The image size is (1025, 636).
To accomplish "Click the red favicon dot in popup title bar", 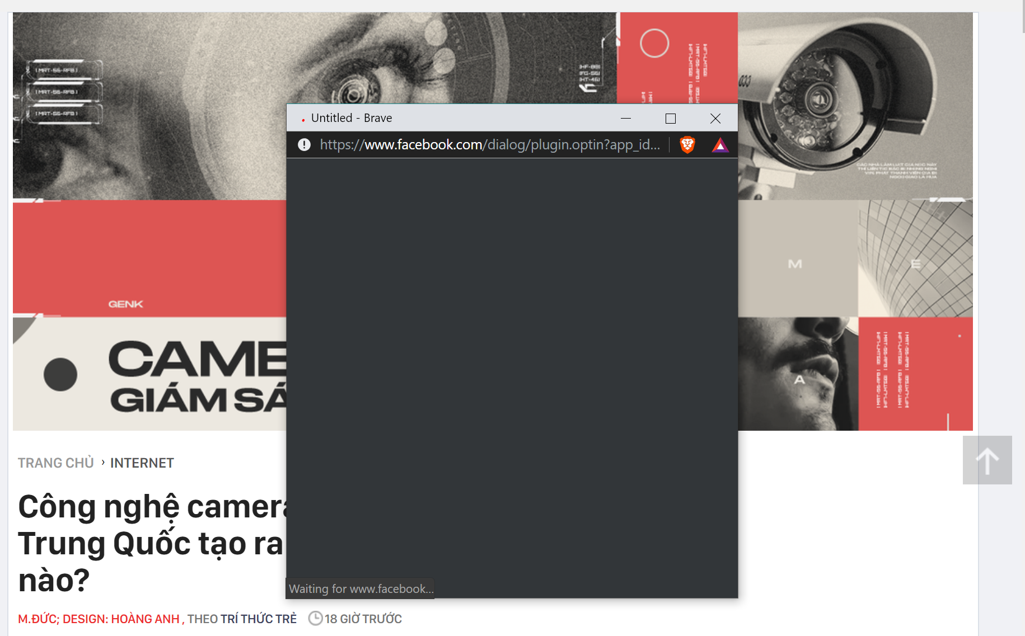I will tap(303, 120).
